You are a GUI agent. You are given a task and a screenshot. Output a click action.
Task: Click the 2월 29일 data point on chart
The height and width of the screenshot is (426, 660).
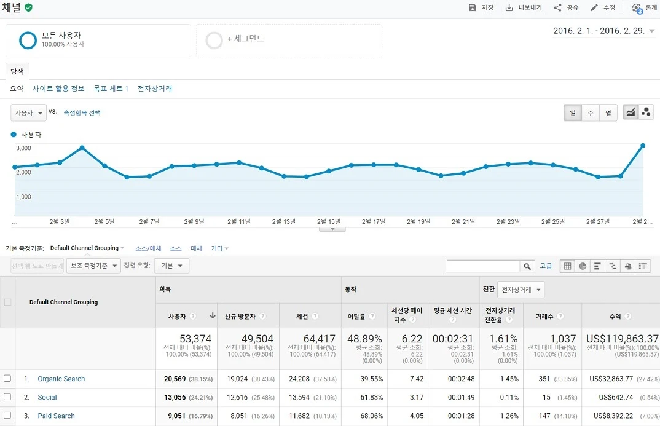(643, 146)
